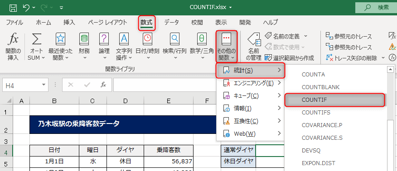The height and width of the screenshot is (171, 397).
Task: Click 名前の定義 define name
Action: [x=282, y=36]
